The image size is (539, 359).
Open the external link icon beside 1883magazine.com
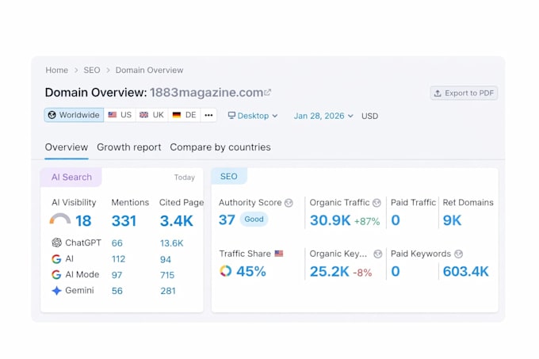coord(268,92)
